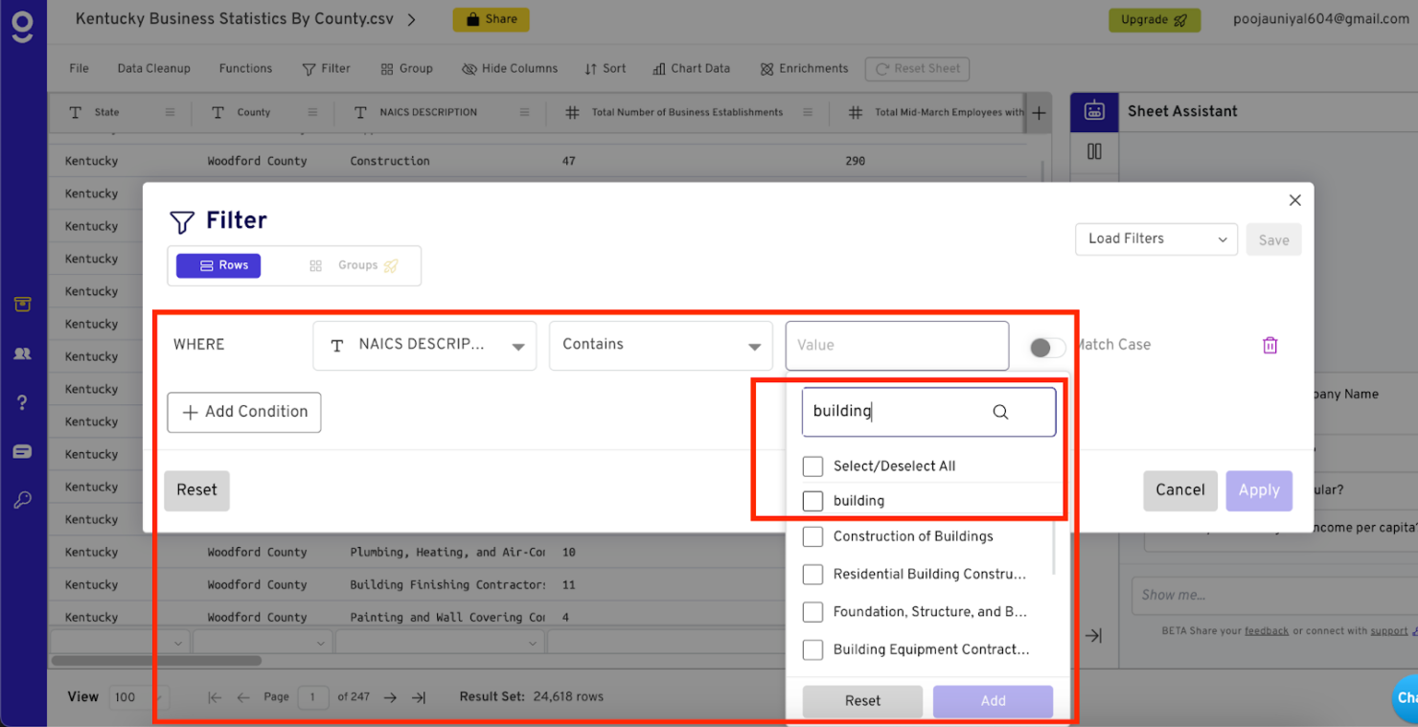Select the Groups tab in Filter
Image resolution: width=1418 pixels, height=727 pixels.
point(354,265)
